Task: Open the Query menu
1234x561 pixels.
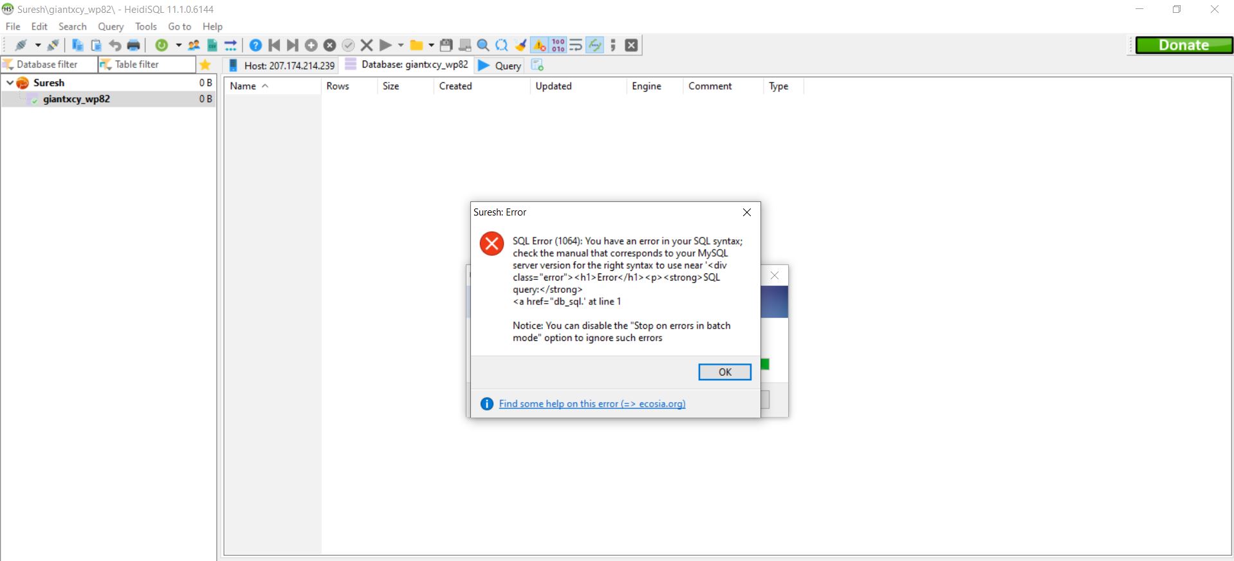Action: 111,26
